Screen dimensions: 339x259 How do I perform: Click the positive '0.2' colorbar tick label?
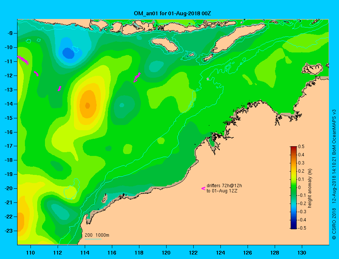pyautogui.click(x=301, y=171)
